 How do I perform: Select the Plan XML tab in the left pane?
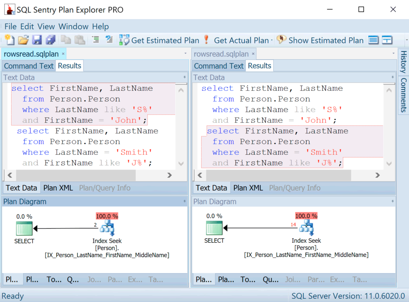(x=58, y=188)
